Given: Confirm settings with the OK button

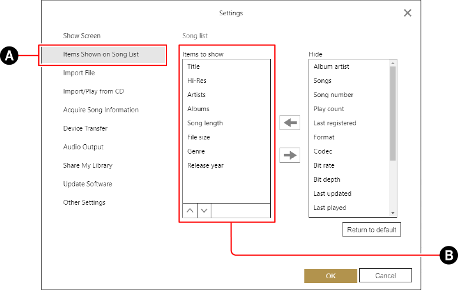Looking at the screenshot, I should point(330,276).
